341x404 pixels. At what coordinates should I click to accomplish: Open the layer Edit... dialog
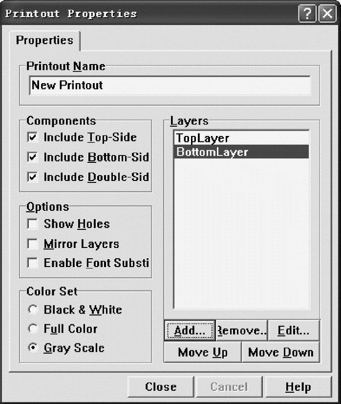(x=293, y=331)
